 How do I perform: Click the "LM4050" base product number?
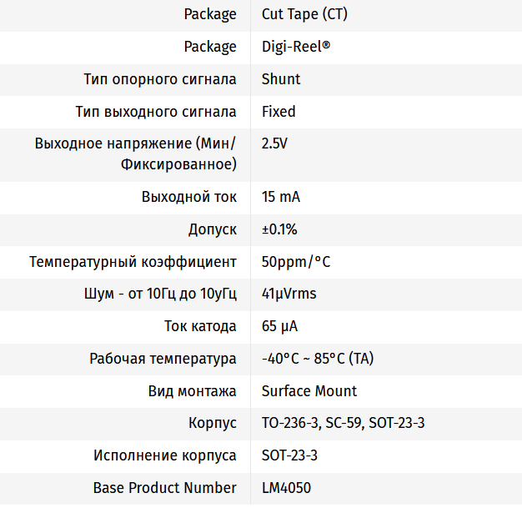point(286,488)
